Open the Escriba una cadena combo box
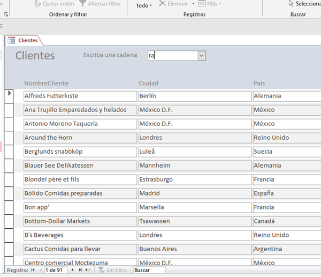Viewport: 321px width, 277px height. tap(202, 55)
